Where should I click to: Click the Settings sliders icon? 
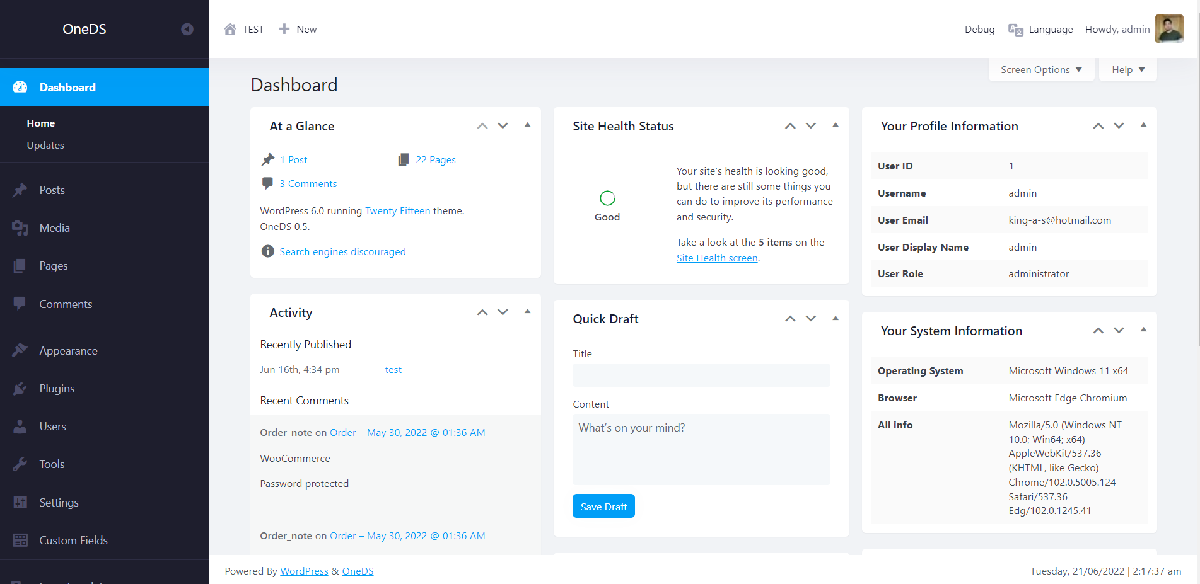coord(20,502)
